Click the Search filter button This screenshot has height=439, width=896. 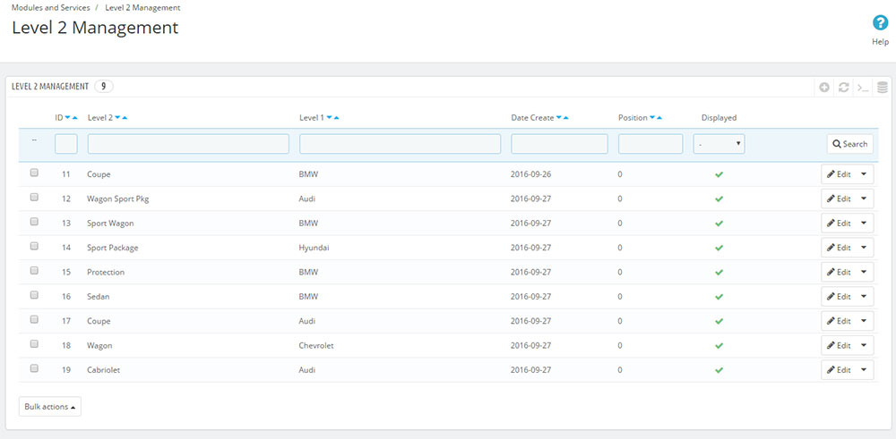click(850, 144)
